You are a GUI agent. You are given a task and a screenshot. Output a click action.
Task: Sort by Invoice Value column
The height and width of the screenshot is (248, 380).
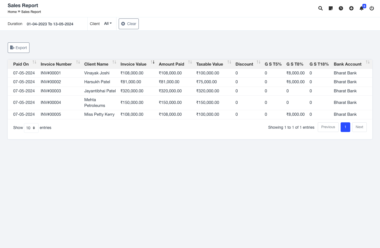[x=134, y=64]
